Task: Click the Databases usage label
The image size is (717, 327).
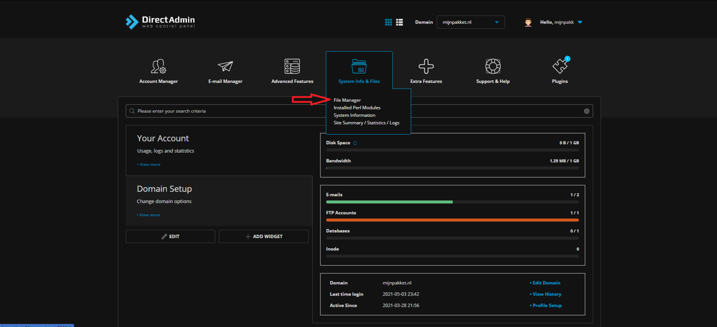Action: [338, 231]
